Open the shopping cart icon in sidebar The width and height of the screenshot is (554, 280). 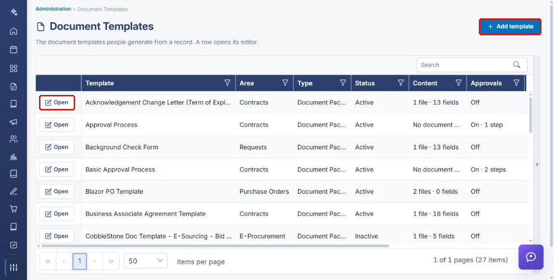13,209
